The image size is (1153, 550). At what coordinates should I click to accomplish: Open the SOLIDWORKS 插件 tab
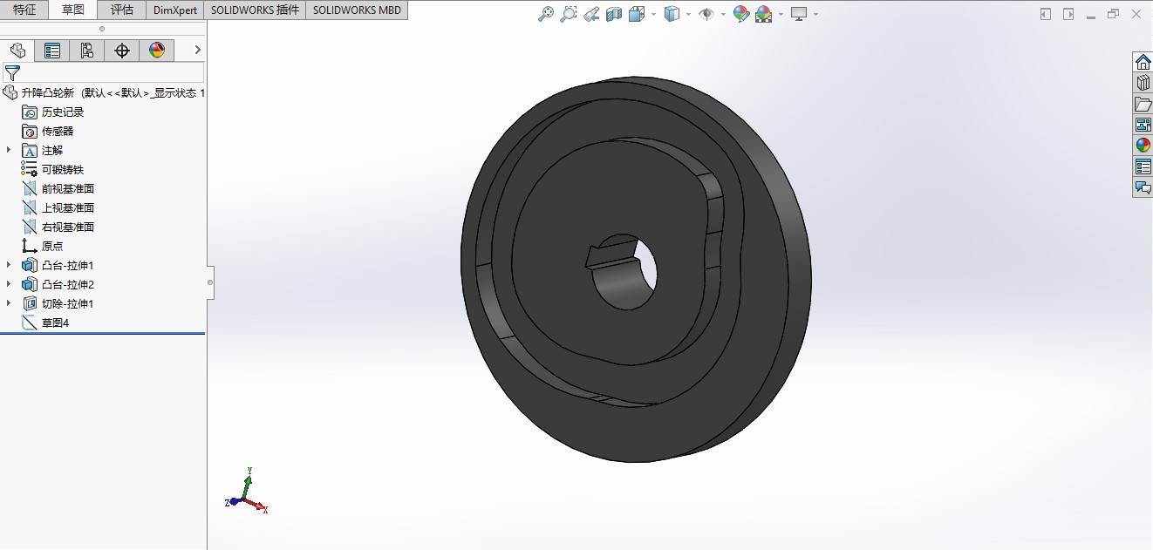coord(255,10)
